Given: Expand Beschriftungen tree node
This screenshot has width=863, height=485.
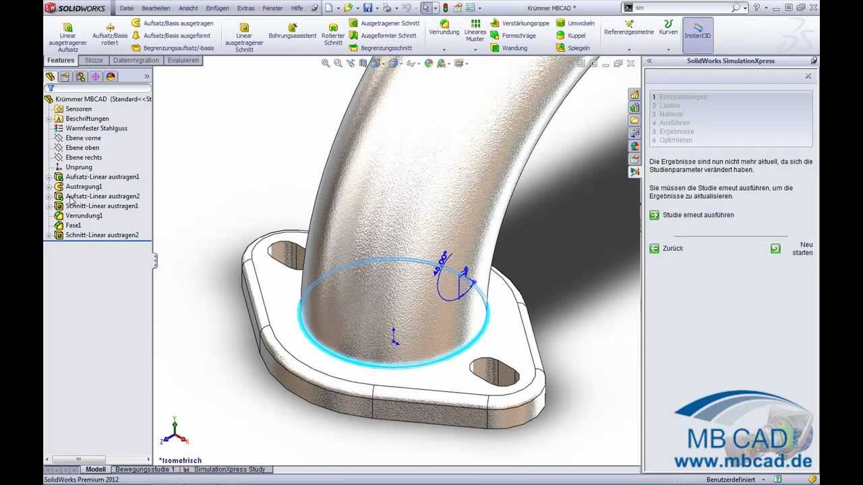Looking at the screenshot, I should coord(49,119).
